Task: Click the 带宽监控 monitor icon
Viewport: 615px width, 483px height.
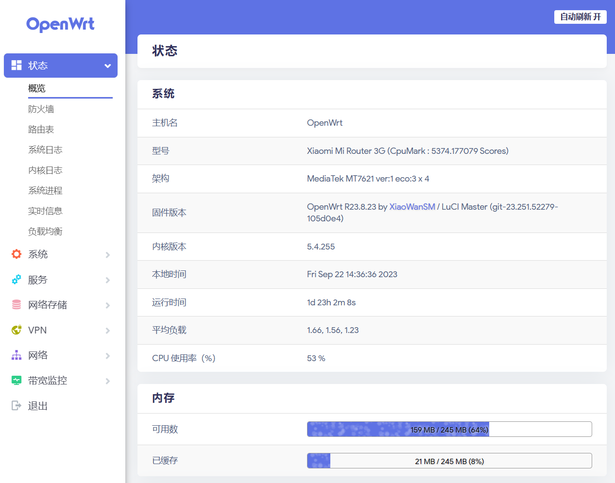Action: (17, 380)
